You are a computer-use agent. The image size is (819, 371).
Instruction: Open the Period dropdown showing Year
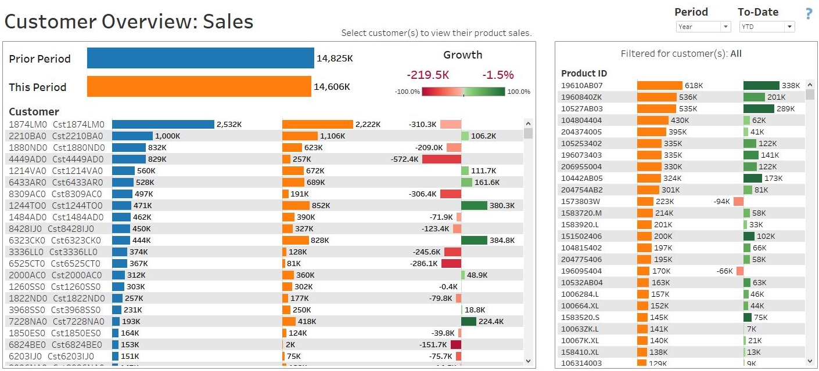pos(703,27)
